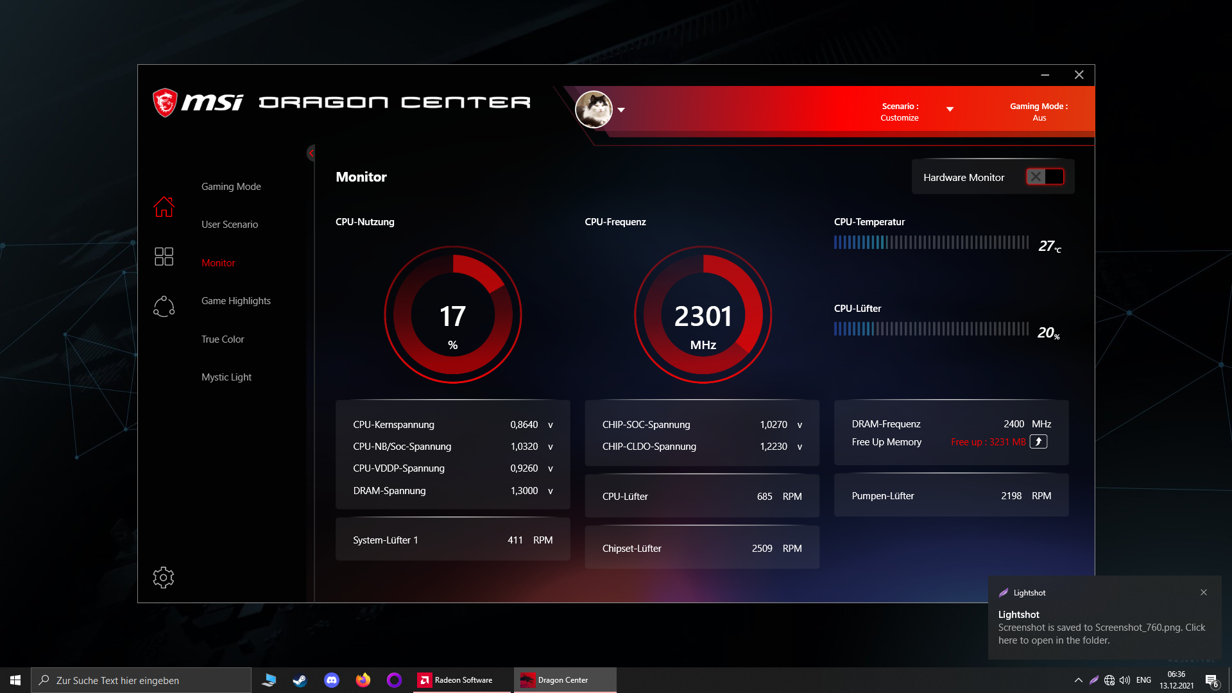Screen dimensions: 1232x693
Task: Open settings gear in Dragon Center
Action: point(164,577)
